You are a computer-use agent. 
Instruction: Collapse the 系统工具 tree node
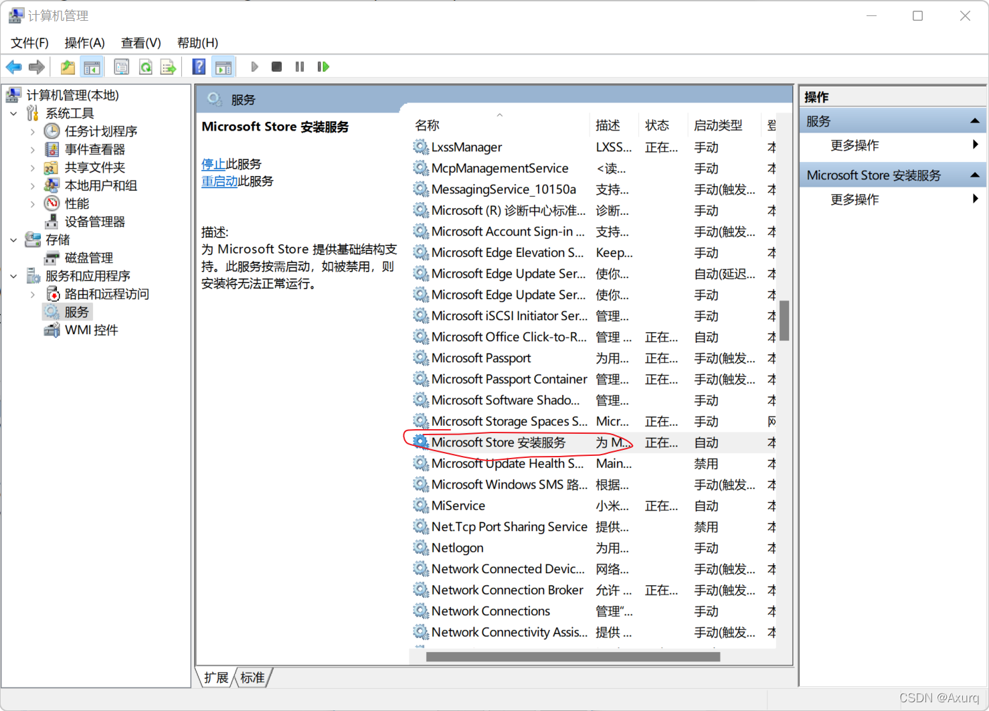point(14,114)
